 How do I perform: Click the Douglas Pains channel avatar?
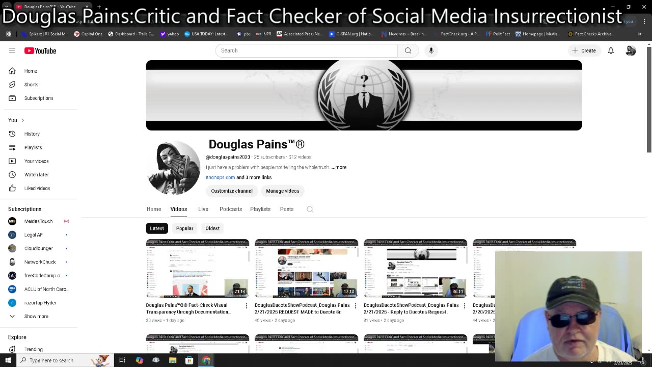(174, 168)
